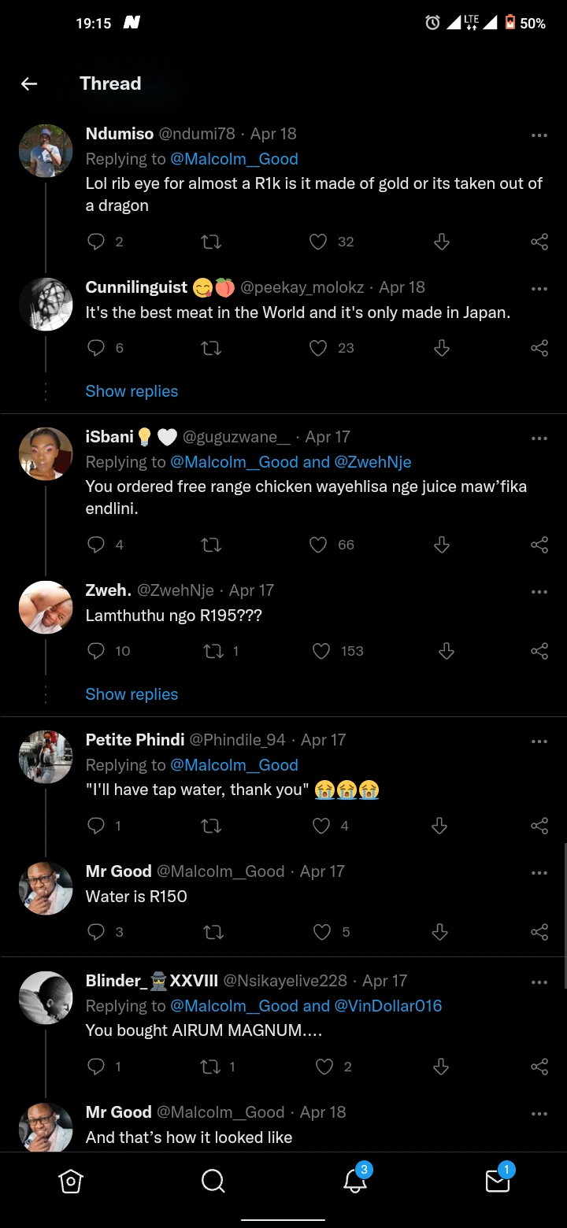Open more options on Blinder_'s tweet
Screen dimensions: 567x1228
539,982
